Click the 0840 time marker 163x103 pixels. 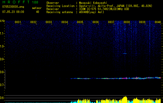tap(158, 22)
